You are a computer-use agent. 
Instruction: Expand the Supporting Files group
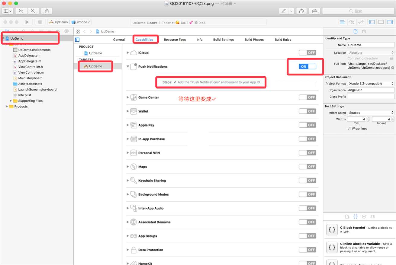(x=11, y=101)
